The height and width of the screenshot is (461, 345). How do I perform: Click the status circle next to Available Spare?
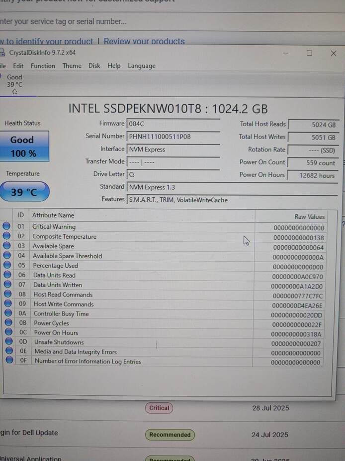[x=7, y=246]
